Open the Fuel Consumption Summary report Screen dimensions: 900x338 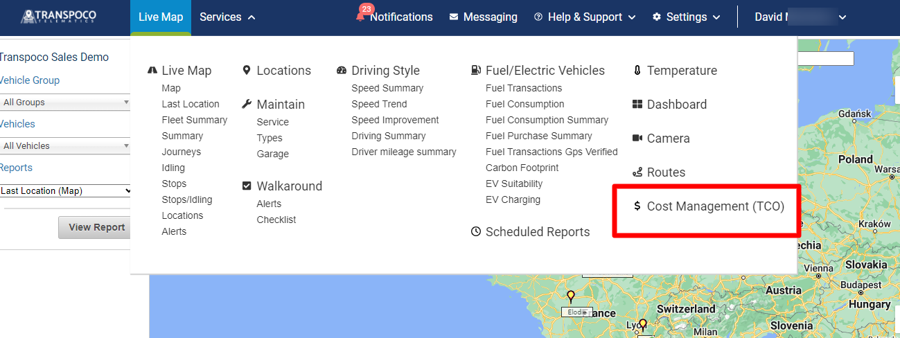[x=547, y=120]
